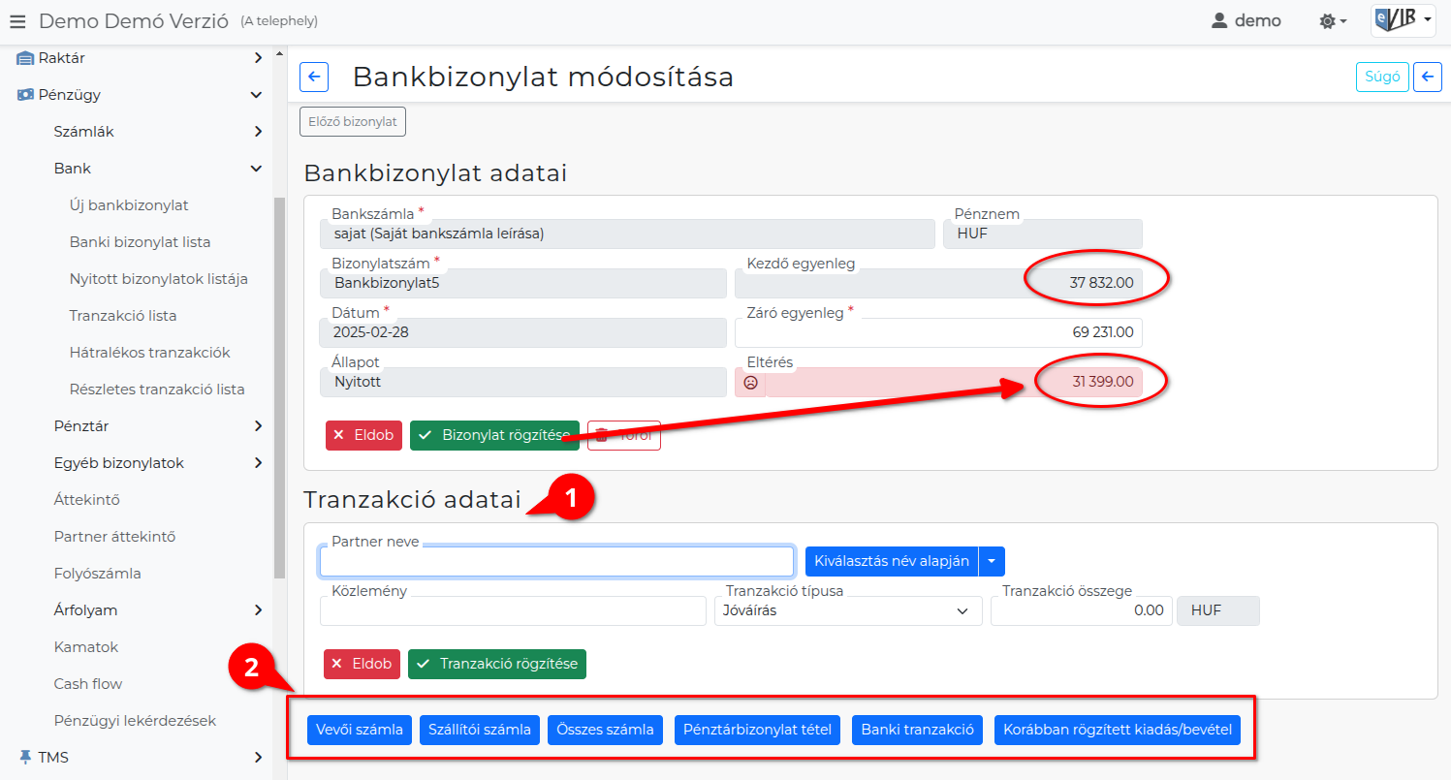Open the hamburger menu icon
The image size is (1451, 780).
(17, 20)
